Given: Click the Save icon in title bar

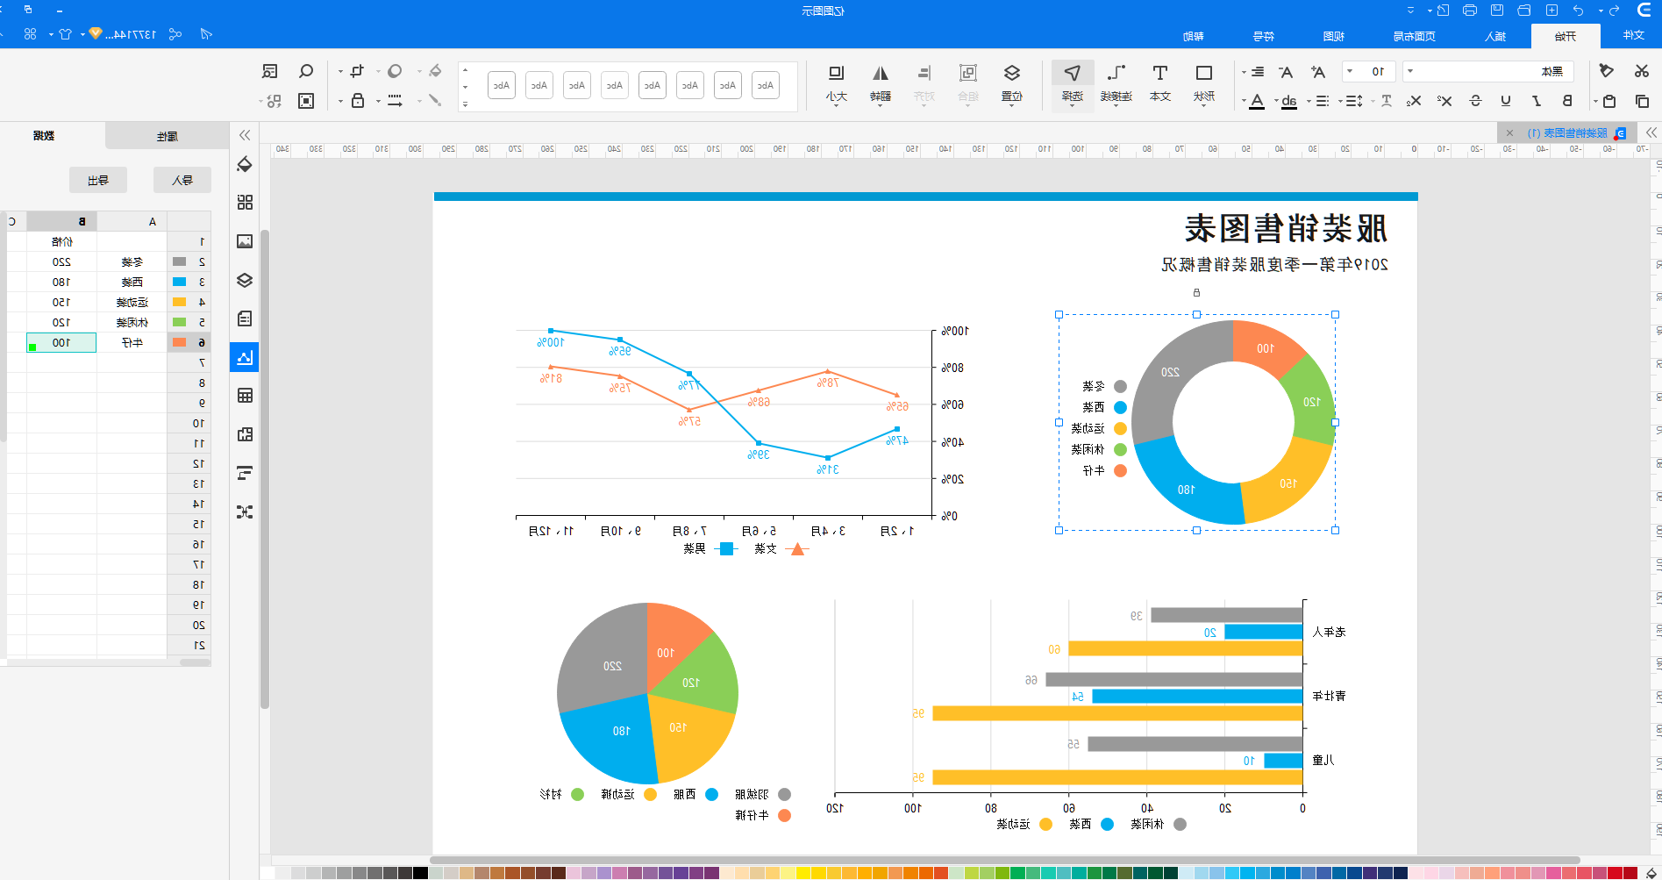Looking at the screenshot, I should tap(1497, 11).
